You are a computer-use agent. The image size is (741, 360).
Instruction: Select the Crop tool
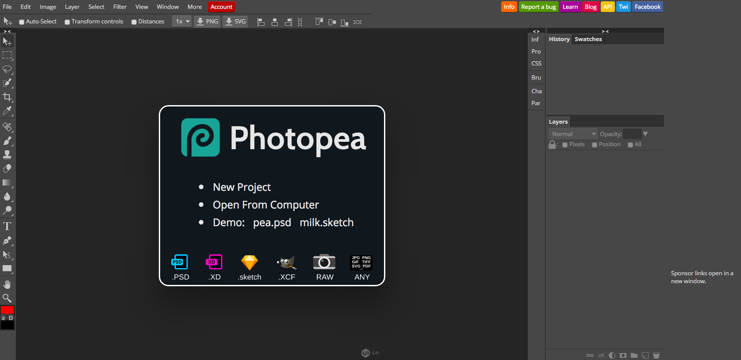[x=7, y=97]
